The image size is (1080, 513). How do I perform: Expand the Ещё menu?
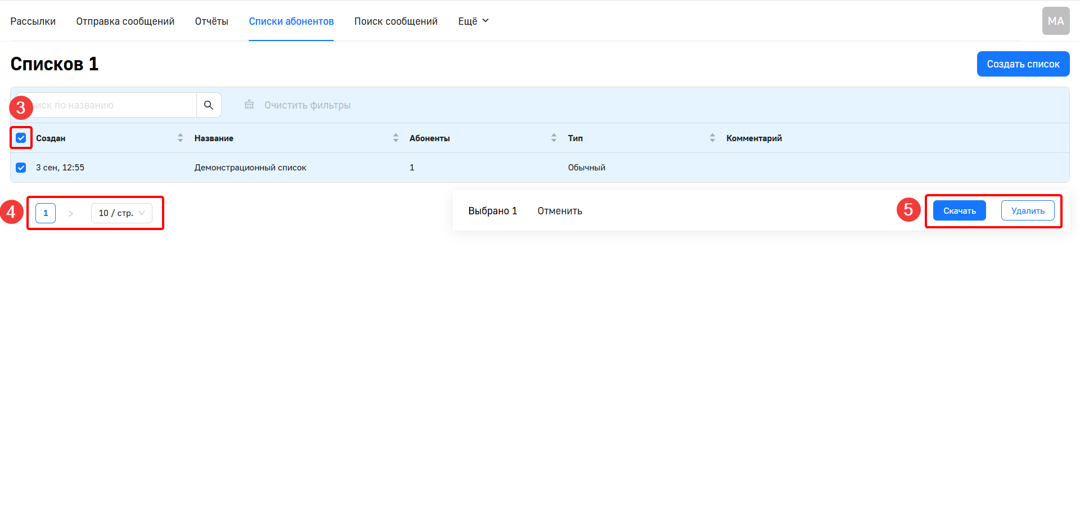473,21
